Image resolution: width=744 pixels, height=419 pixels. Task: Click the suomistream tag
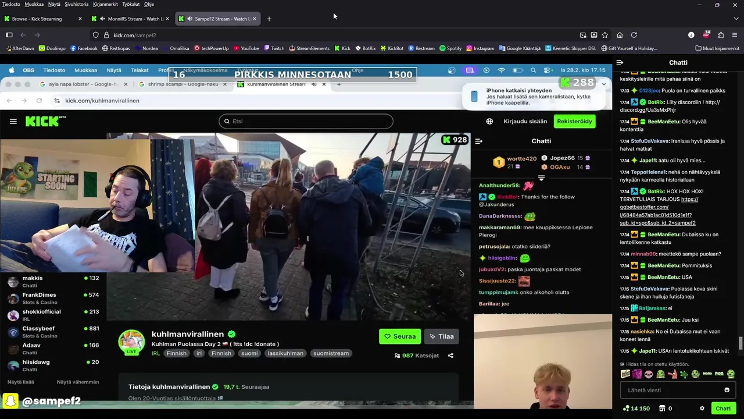point(331,353)
